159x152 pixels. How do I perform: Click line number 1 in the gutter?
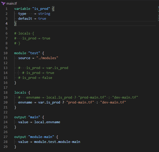[6, 9]
